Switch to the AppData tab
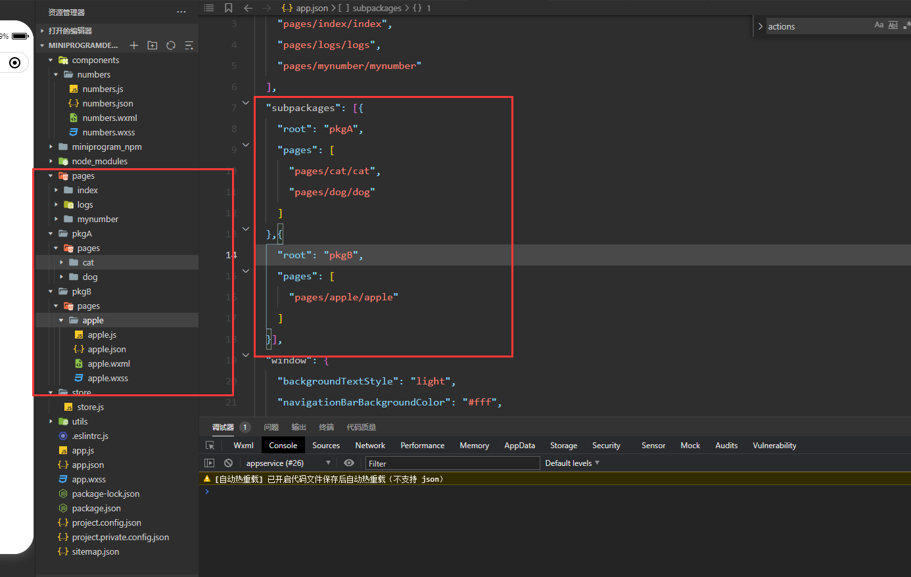This screenshot has height=577, width=911. click(519, 445)
